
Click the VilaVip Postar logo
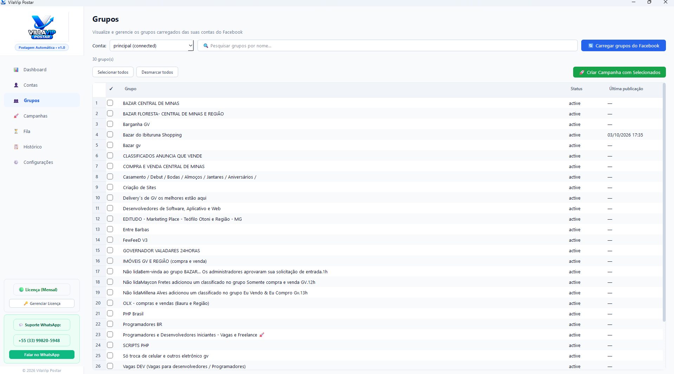(42, 27)
